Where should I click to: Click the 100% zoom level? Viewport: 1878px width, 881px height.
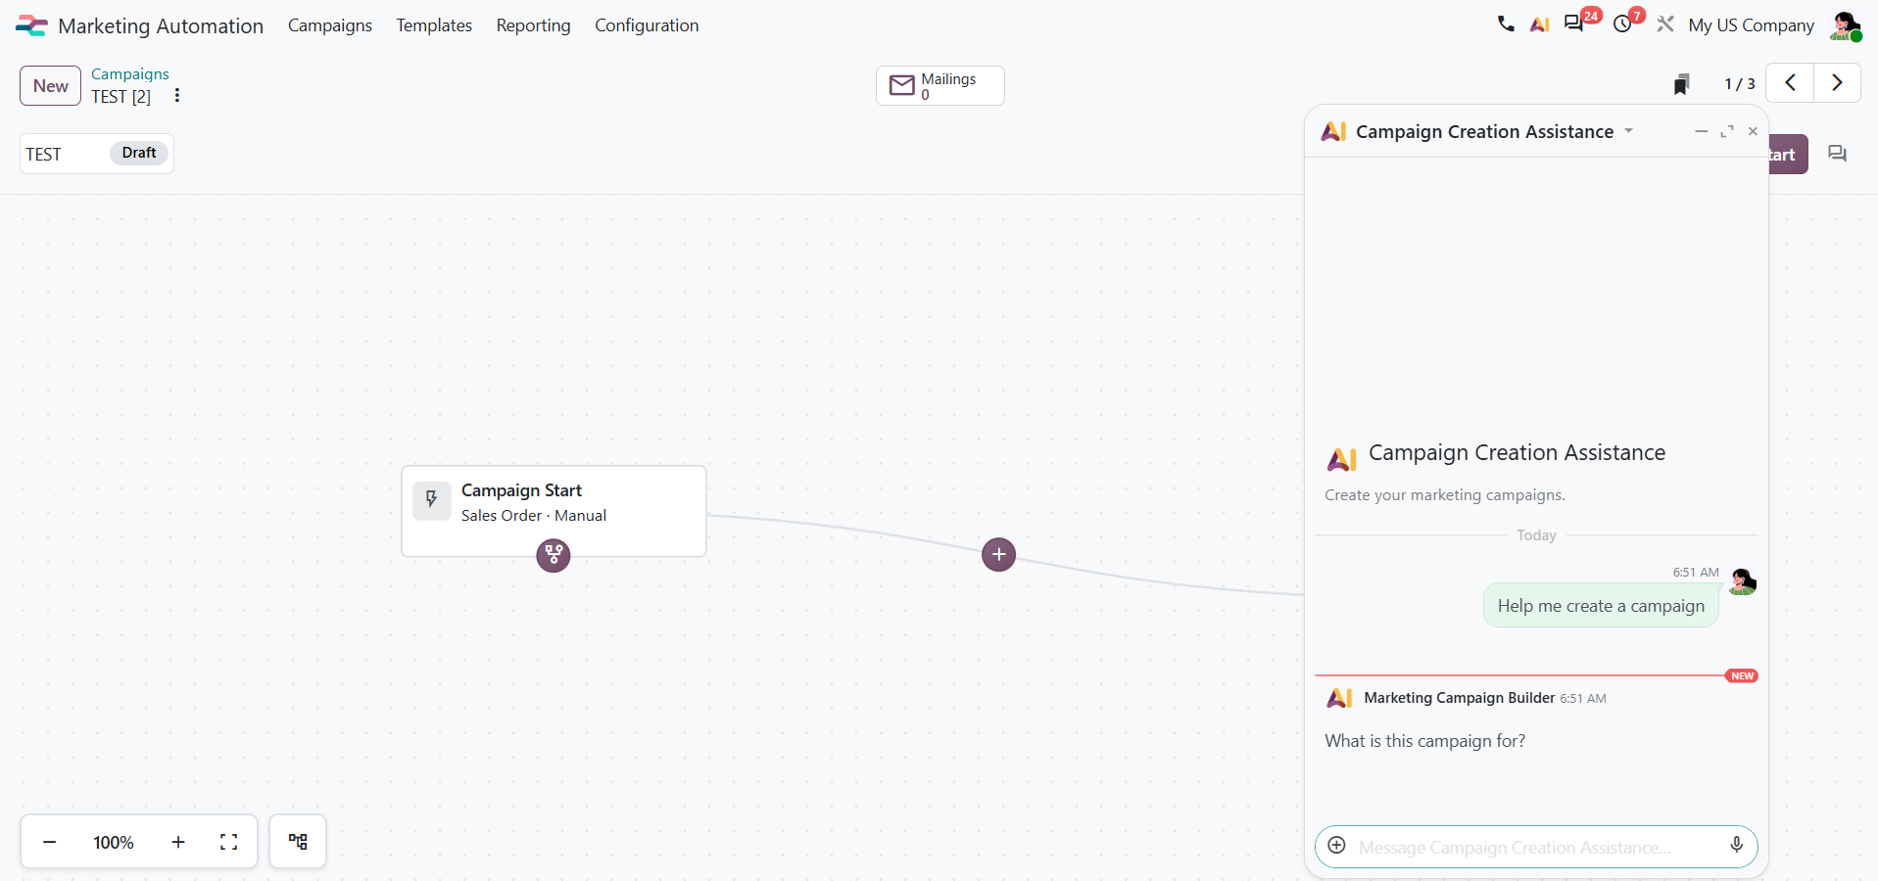[114, 842]
